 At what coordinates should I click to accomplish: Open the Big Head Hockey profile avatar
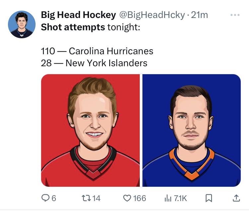[22, 24]
